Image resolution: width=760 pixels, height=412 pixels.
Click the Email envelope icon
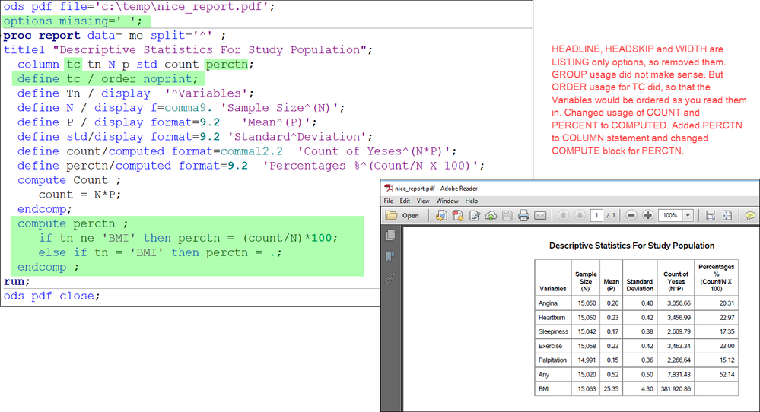pyautogui.click(x=540, y=215)
